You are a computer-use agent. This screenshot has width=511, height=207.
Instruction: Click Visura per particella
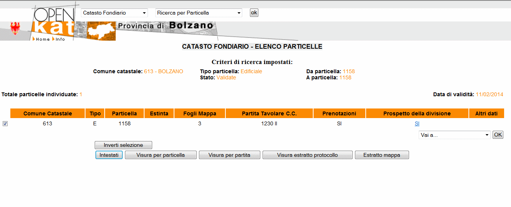point(161,155)
